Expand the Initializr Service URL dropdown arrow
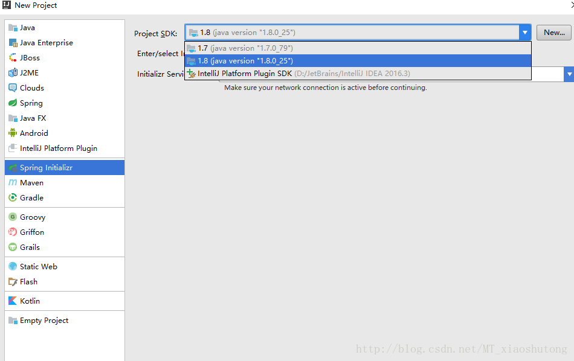The width and height of the screenshot is (574, 361). [569, 74]
